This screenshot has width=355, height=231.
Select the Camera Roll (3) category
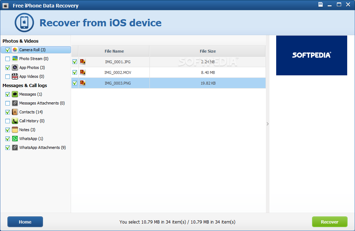pyautogui.click(x=36, y=50)
